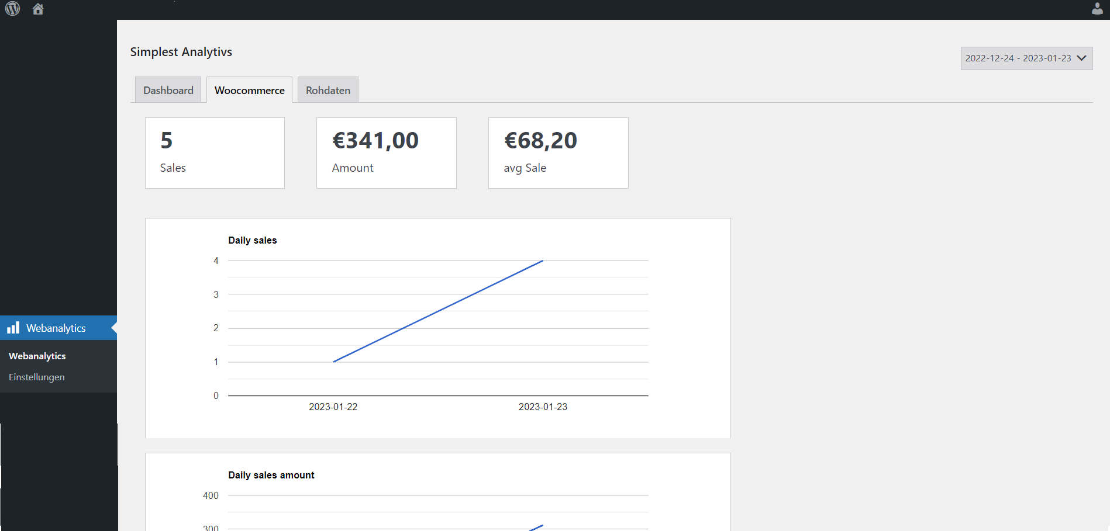Open Einstellungen settings link
The image size is (1110, 531).
point(37,377)
